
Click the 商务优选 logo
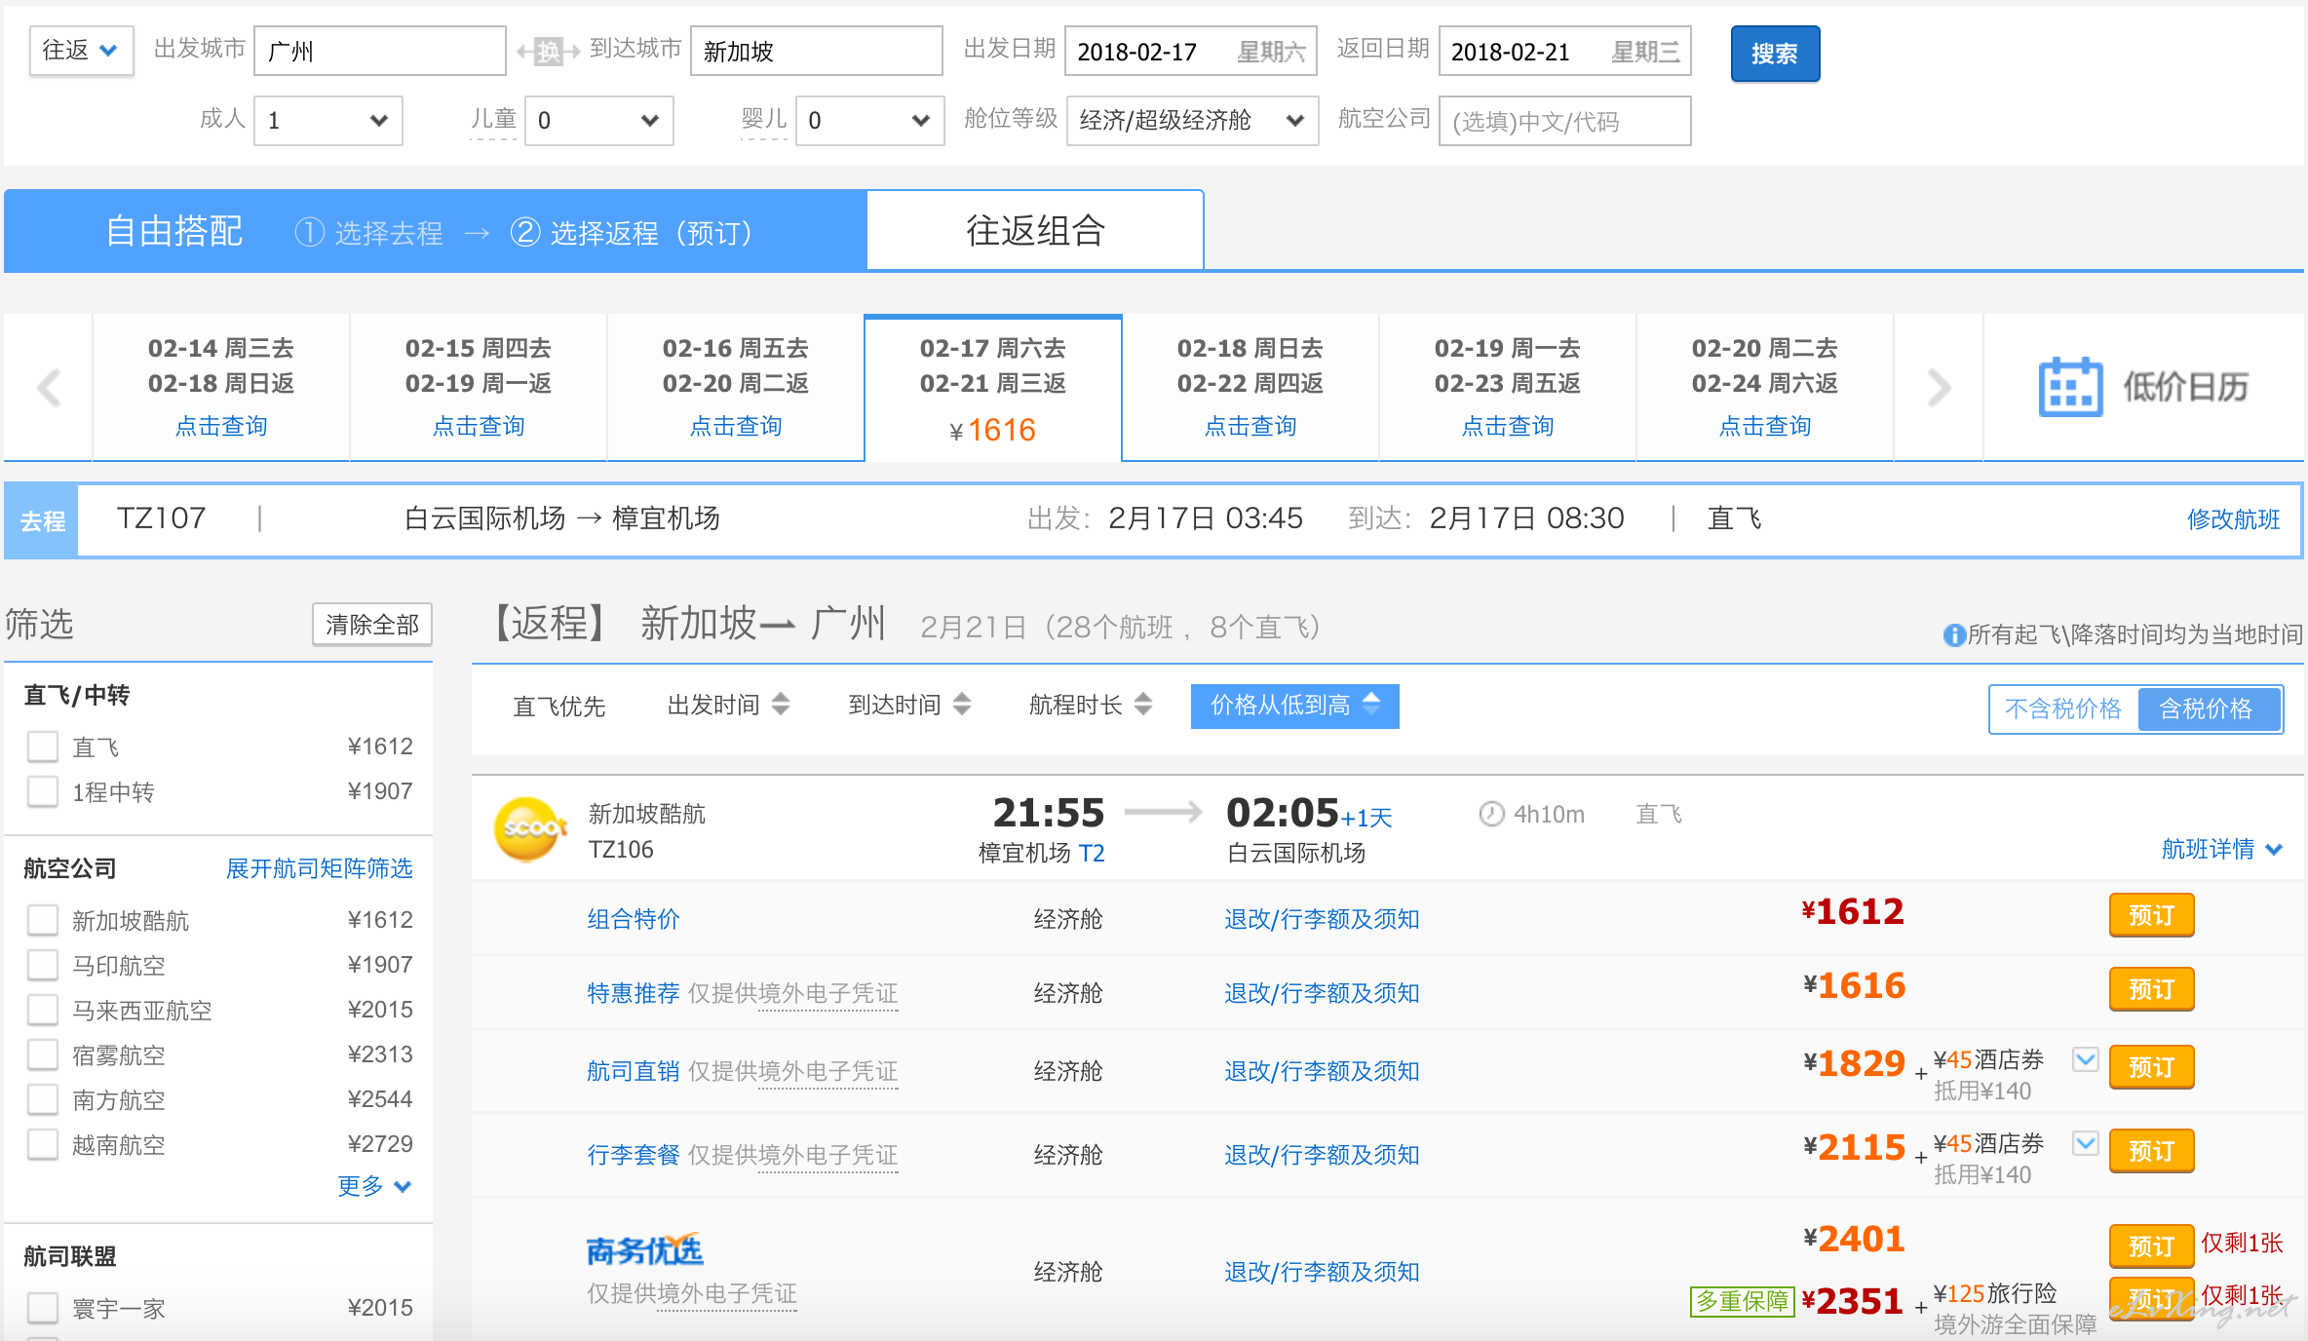point(644,1249)
